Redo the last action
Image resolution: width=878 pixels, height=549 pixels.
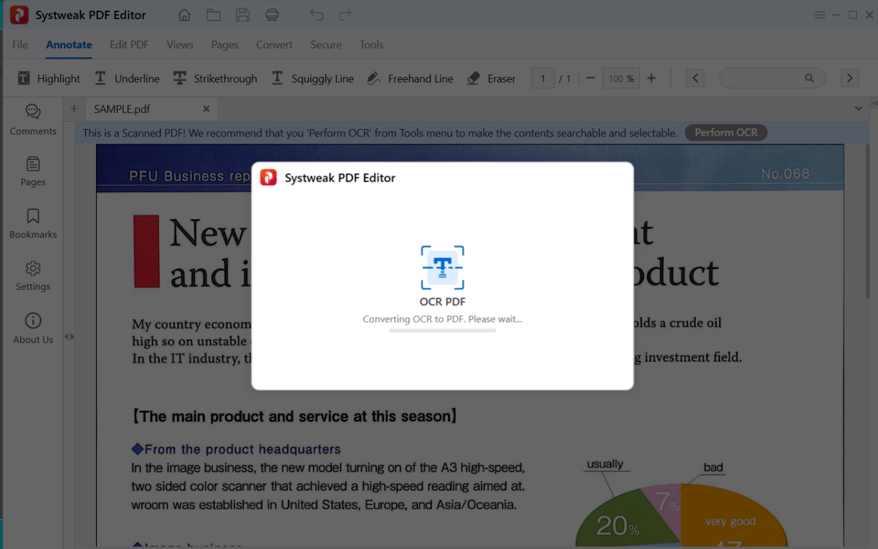coord(345,15)
